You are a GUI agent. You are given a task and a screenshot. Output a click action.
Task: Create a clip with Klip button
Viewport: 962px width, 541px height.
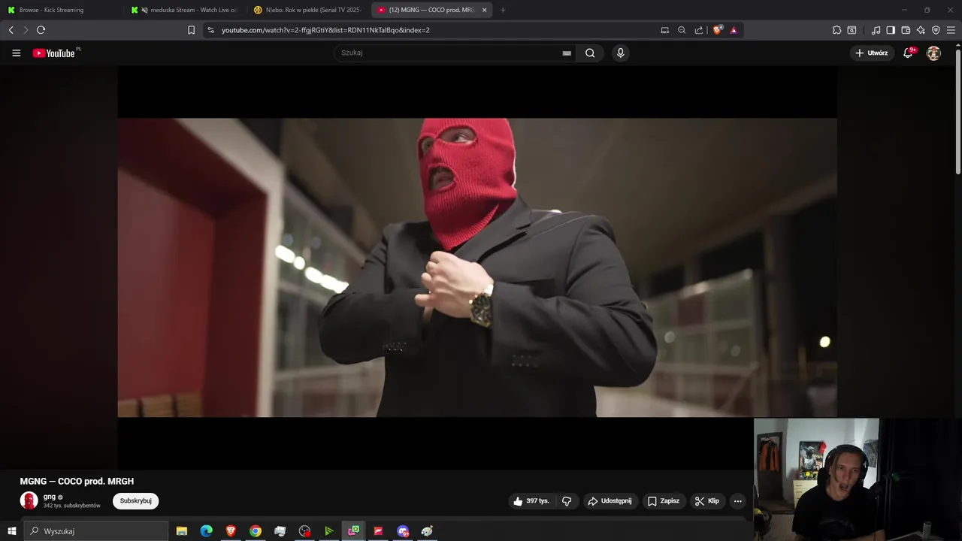pyautogui.click(x=707, y=501)
